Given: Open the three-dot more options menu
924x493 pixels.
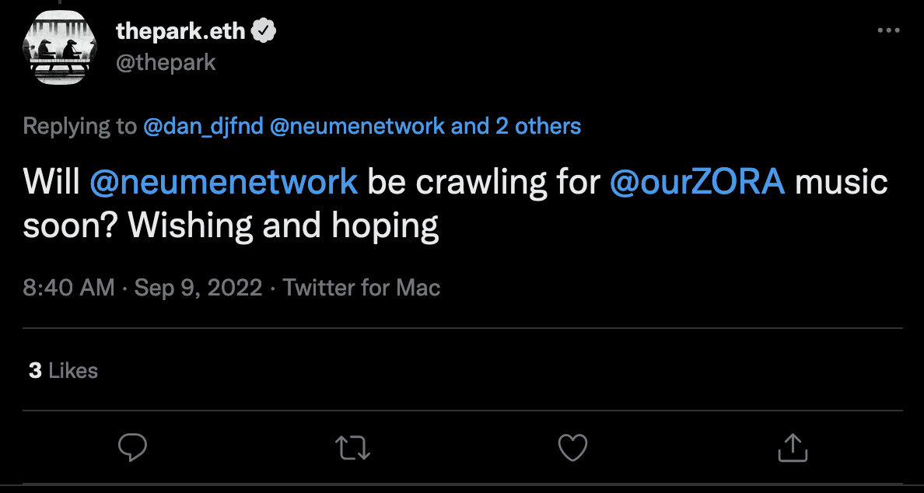Looking at the screenshot, I should 889,30.
